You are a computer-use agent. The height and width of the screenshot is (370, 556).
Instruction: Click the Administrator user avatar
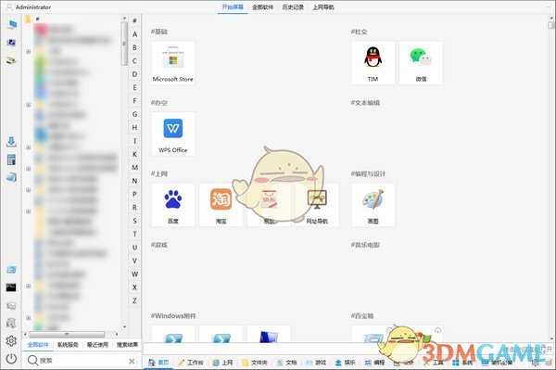(9, 7)
